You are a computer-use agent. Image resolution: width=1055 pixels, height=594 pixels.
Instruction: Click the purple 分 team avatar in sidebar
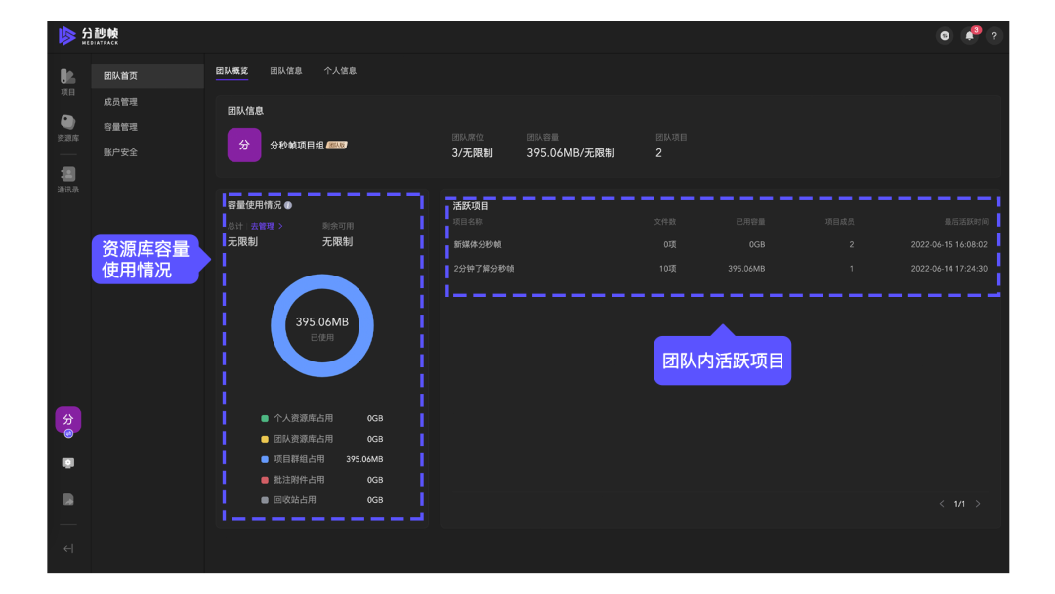(x=68, y=420)
